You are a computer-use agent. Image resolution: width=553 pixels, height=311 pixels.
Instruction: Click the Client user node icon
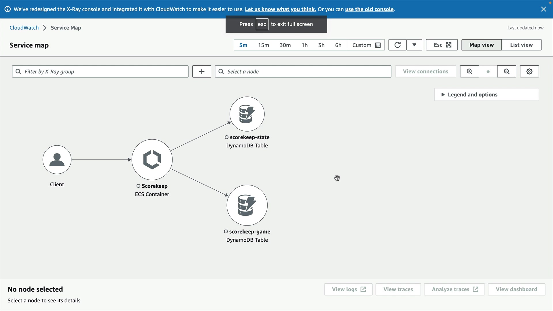click(57, 160)
